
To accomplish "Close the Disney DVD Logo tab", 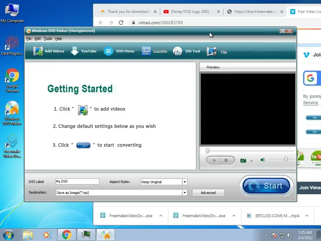I will coord(218,12).
